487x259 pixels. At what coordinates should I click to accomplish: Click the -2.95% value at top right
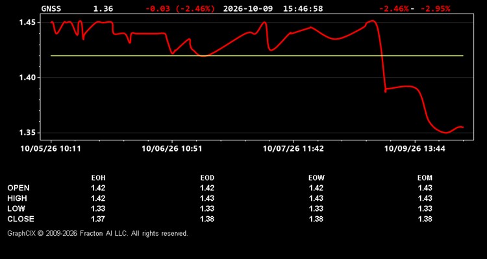pos(435,8)
